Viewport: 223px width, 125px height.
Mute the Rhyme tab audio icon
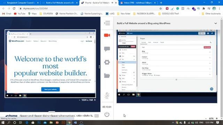click(113, 3)
